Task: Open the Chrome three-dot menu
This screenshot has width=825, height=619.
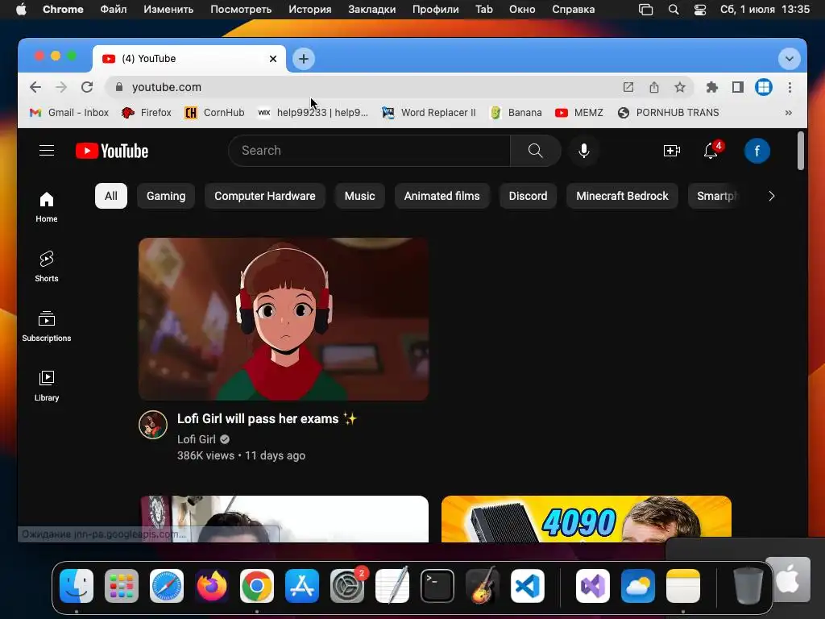Action: (790, 87)
